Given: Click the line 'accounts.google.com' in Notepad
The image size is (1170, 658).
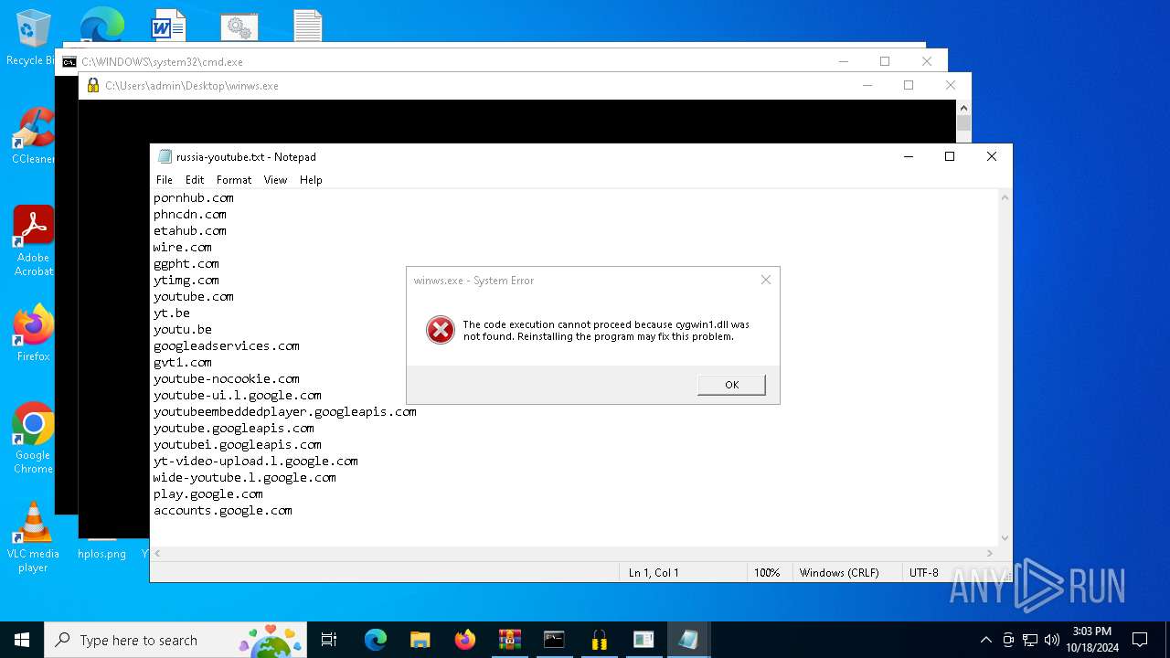Looking at the screenshot, I should pos(223,511).
